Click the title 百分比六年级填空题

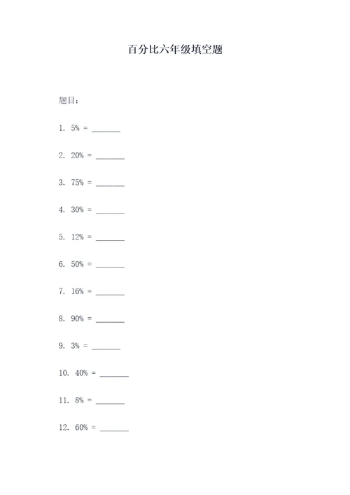[x=175, y=50]
